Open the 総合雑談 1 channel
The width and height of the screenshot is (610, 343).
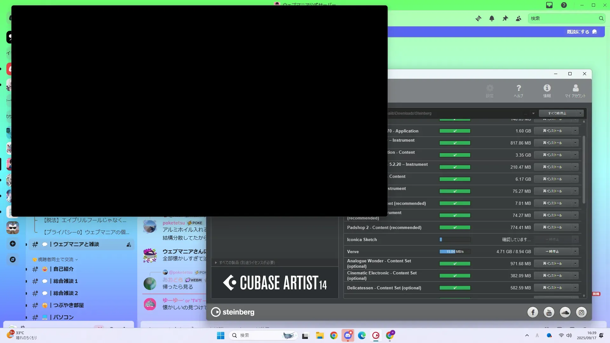coord(65,281)
